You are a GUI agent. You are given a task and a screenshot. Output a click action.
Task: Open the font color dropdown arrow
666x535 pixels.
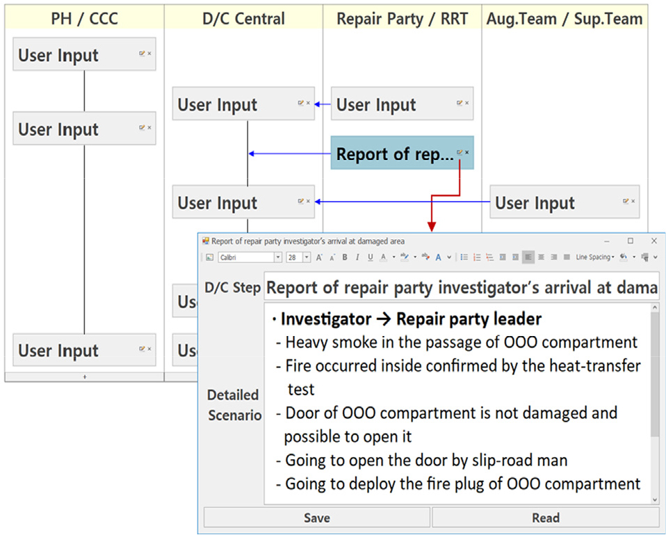393,257
